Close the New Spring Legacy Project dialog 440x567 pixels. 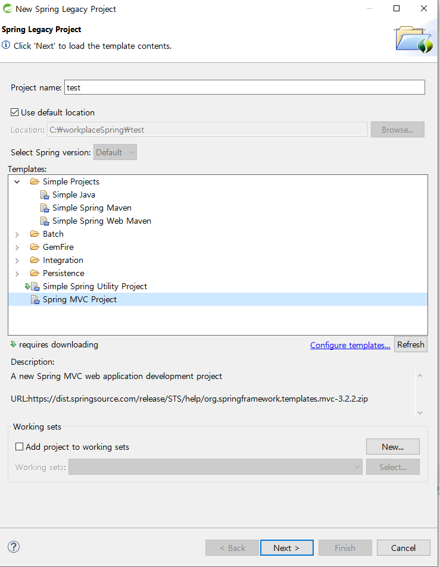(424, 8)
